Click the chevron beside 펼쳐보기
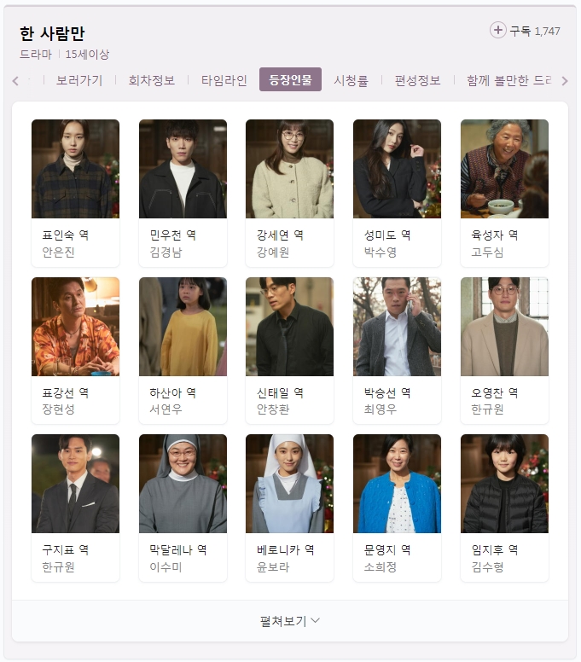Viewport: 581px width, 662px height. [316, 621]
